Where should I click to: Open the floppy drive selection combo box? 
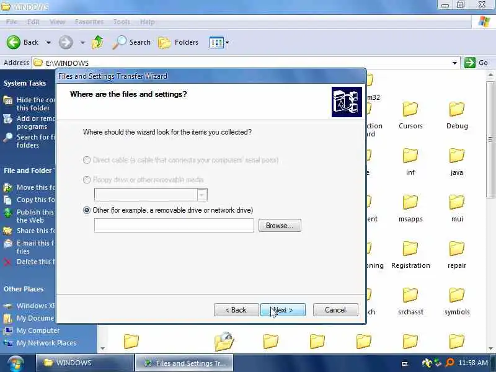(151, 195)
